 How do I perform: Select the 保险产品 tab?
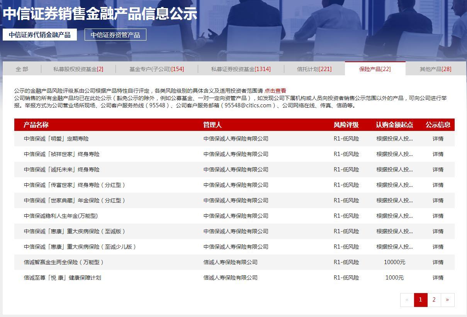tap(375, 69)
